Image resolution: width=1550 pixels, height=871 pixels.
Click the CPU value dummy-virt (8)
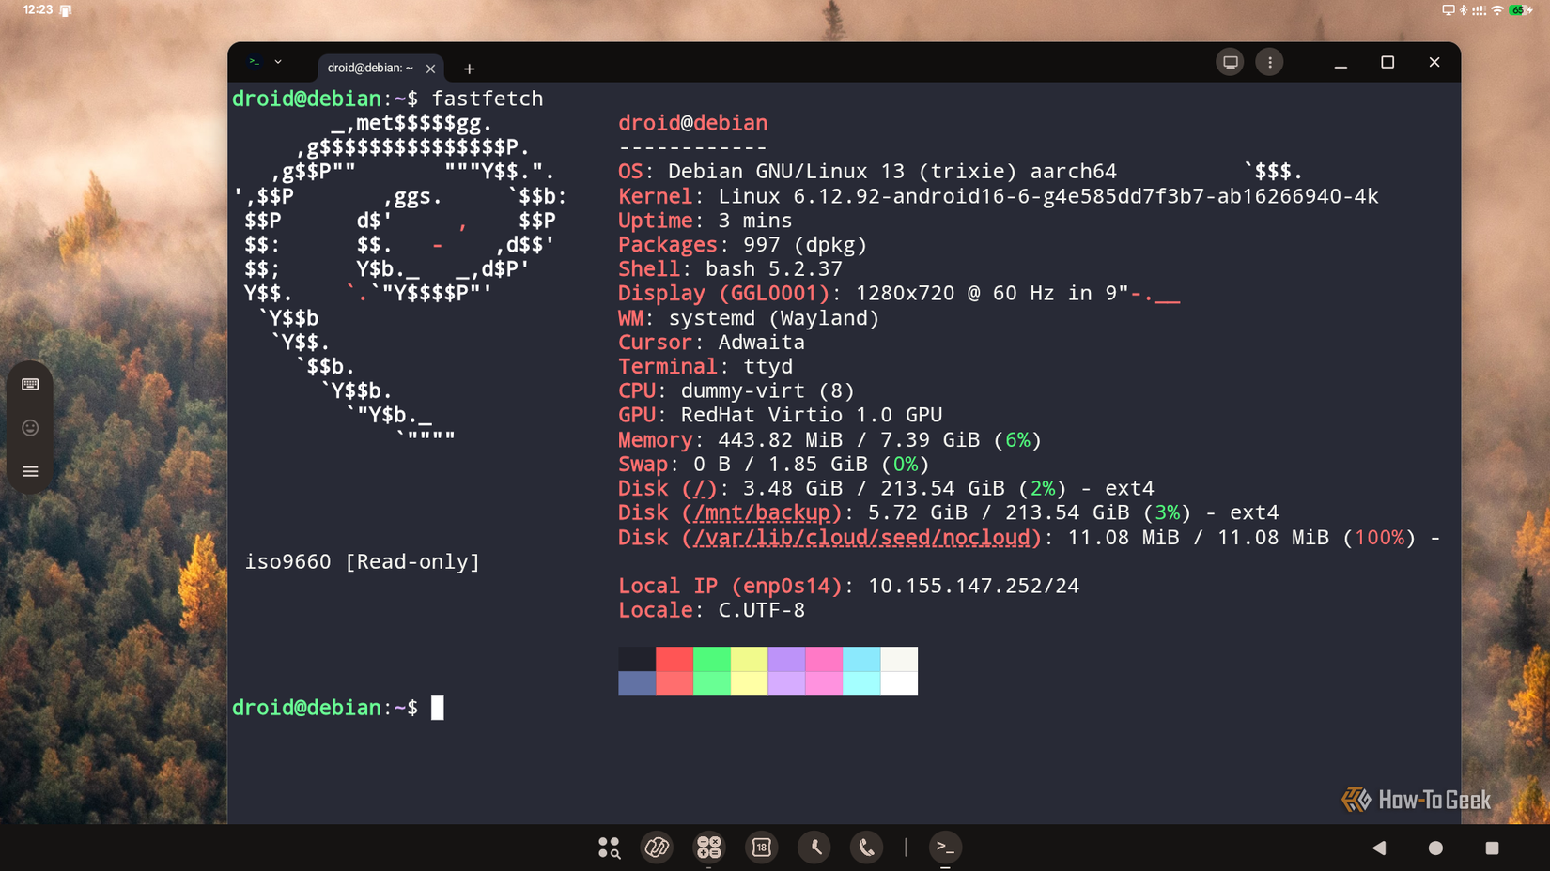coord(767,390)
